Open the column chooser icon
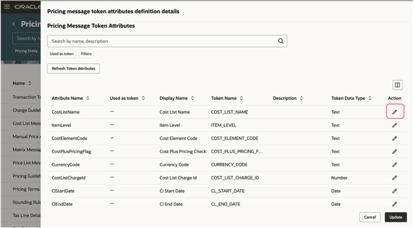 click(x=398, y=85)
